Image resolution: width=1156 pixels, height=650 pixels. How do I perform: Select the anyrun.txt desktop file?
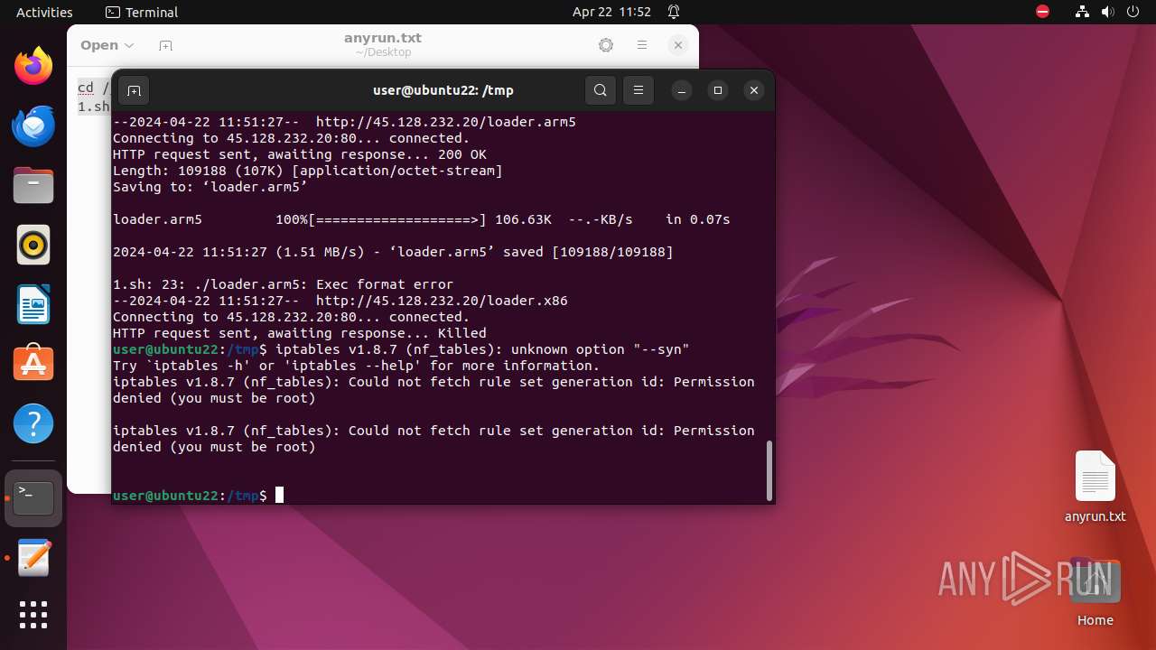pyautogui.click(x=1095, y=487)
